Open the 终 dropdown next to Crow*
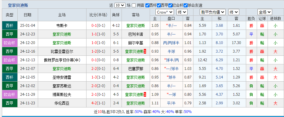 tap(182, 12)
